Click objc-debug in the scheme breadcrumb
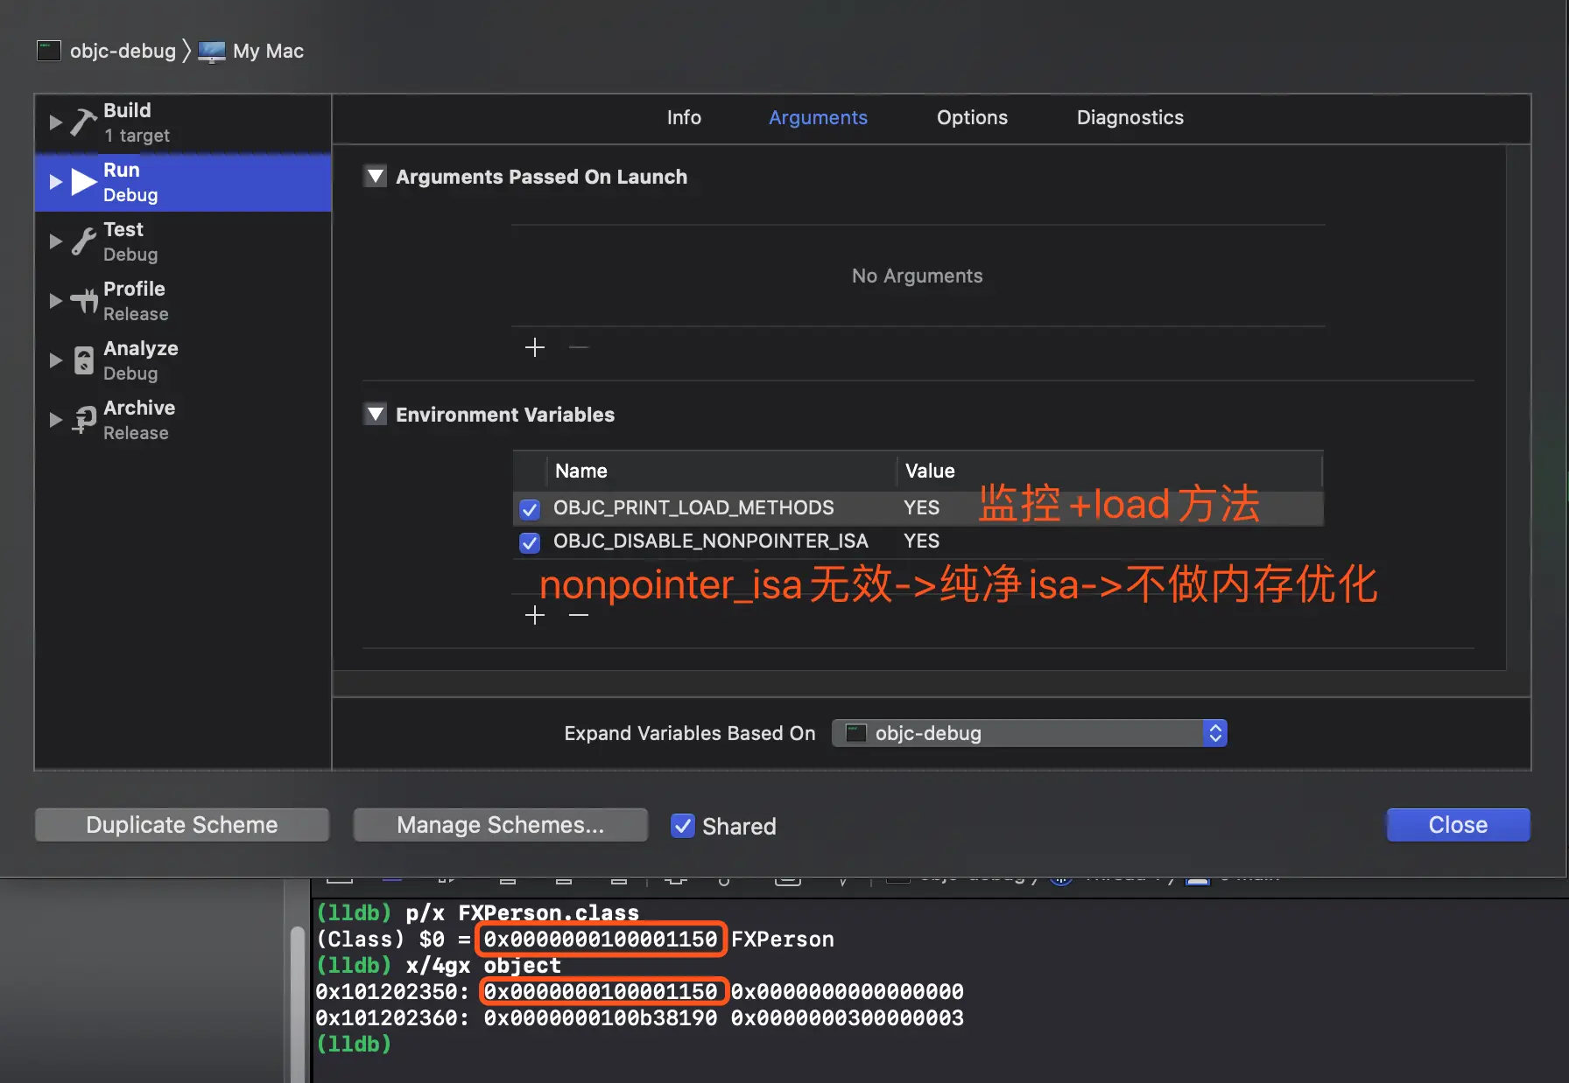The width and height of the screenshot is (1569, 1083). point(123,51)
